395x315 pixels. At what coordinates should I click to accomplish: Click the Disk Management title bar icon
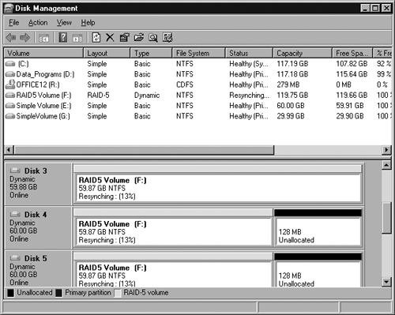click(9, 9)
